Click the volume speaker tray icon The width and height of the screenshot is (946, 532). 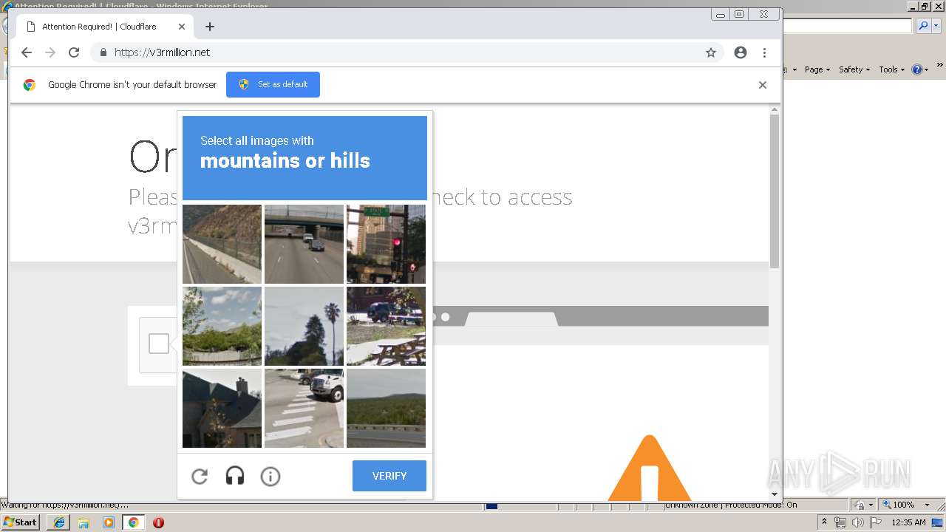857,522
